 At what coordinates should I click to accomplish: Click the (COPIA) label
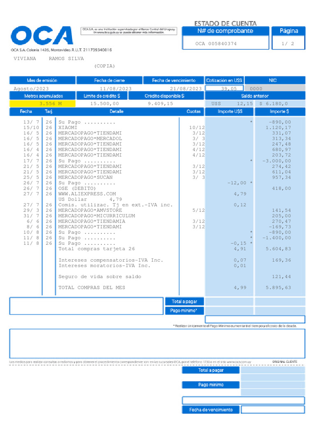pos(105,66)
